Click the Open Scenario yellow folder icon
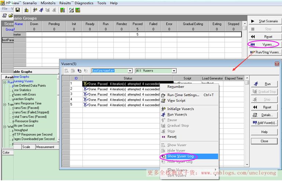282x181 pixels. tap(11, 16)
